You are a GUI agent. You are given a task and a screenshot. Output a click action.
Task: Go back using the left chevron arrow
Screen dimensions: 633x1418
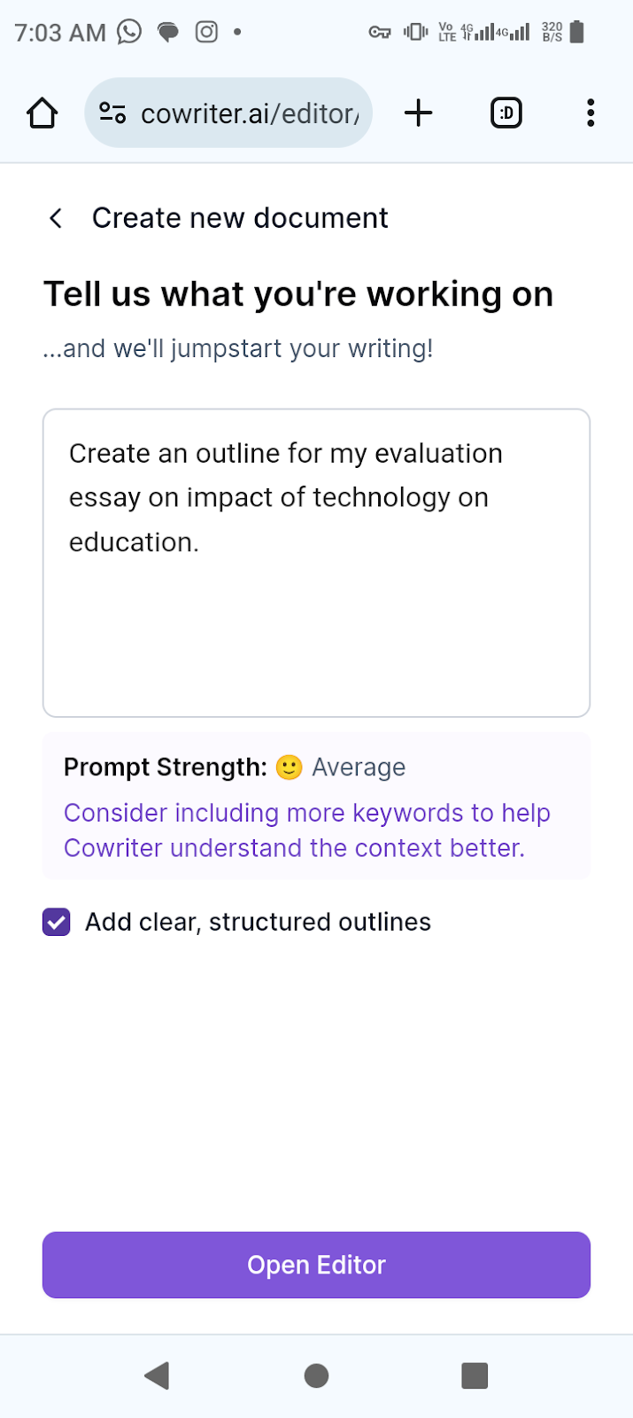[x=56, y=218]
